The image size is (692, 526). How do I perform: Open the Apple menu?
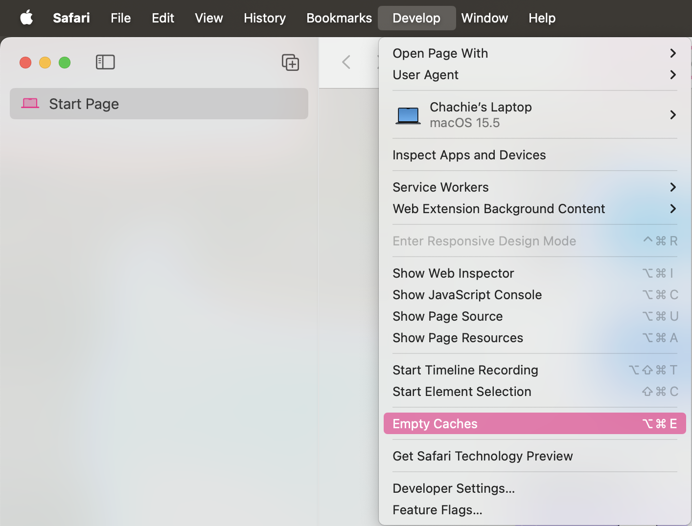tap(26, 18)
